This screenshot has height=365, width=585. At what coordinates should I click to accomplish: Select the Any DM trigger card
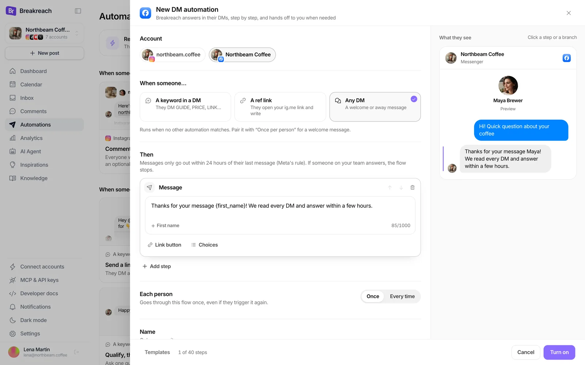[x=375, y=107]
